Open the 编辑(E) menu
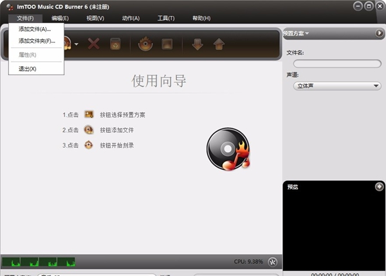The image size is (386, 276). click(60, 18)
